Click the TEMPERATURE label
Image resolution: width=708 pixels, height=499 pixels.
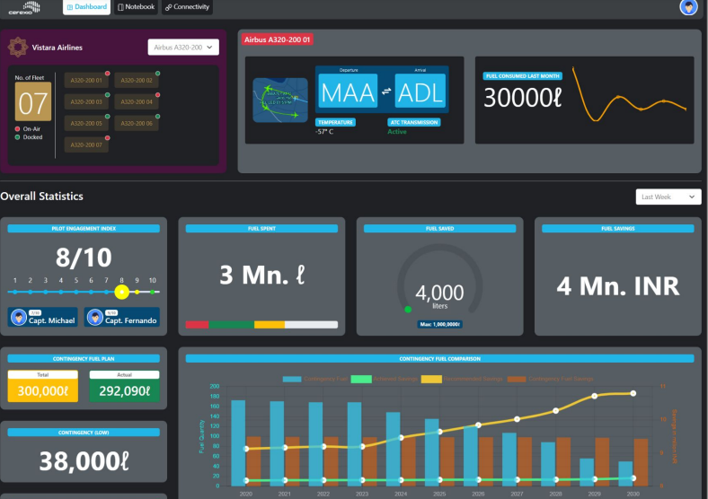click(x=335, y=122)
